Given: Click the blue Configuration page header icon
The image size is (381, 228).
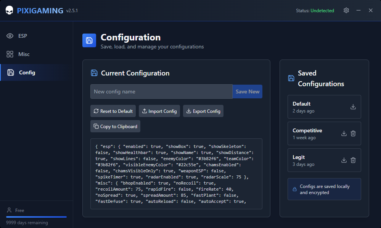Looking at the screenshot, I should point(89,40).
